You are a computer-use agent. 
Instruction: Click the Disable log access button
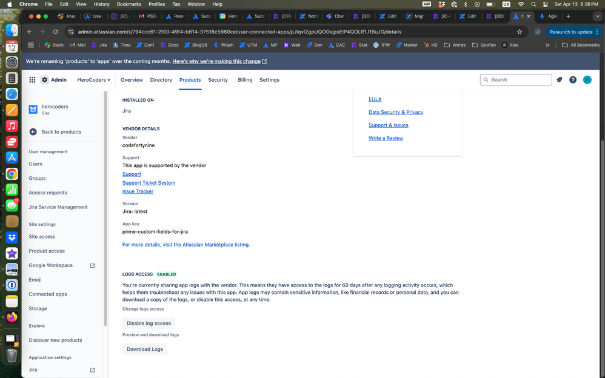click(149, 323)
